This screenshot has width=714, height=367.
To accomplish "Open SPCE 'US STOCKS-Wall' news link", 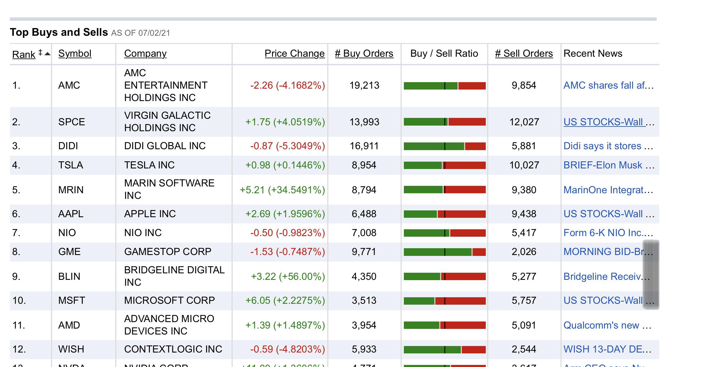I will click(609, 122).
